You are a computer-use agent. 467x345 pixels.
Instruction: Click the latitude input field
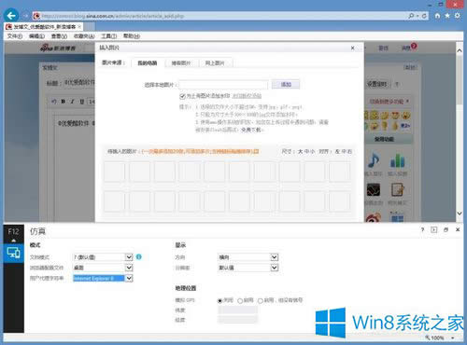point(238,310)
